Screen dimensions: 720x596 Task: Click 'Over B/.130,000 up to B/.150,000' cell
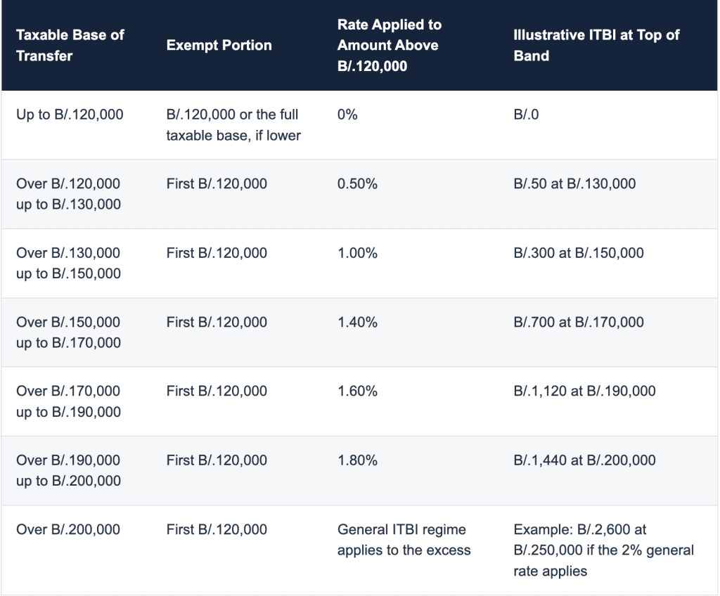[68, 263]
